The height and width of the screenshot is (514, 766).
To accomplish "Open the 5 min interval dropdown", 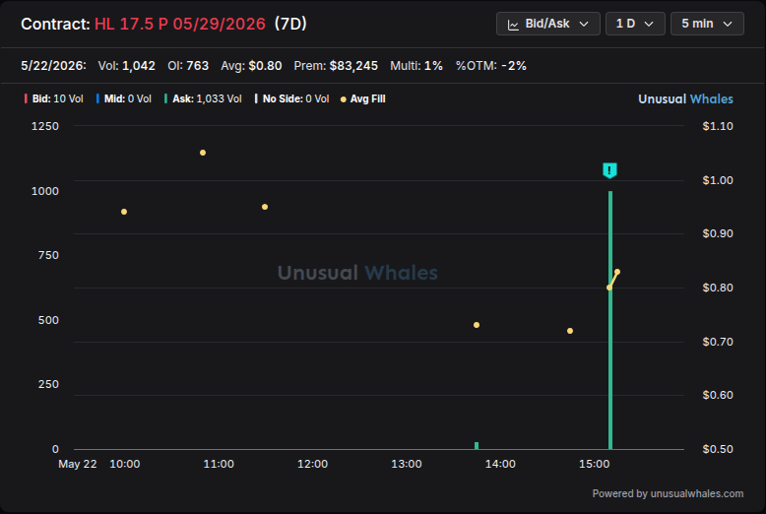I will point(707,24).
